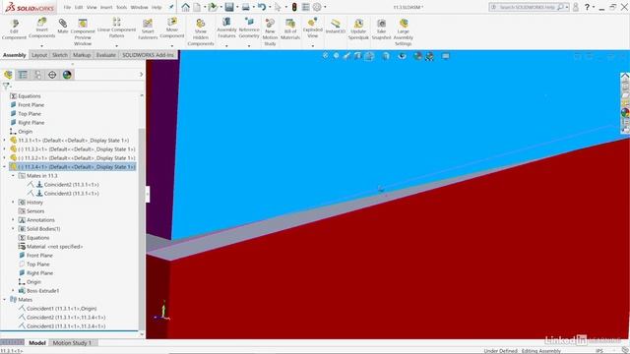Switch to the Sketch tab
This screenshot has width=630, height=354.
tap(60, 55)
